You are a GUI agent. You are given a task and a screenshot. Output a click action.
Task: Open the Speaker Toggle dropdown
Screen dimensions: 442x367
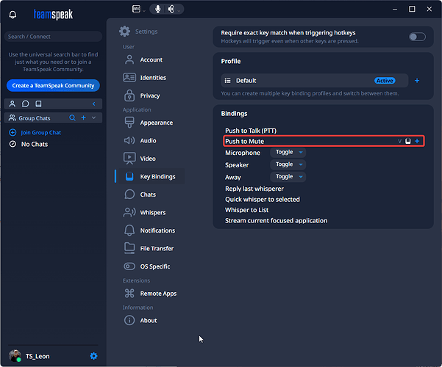288,165
